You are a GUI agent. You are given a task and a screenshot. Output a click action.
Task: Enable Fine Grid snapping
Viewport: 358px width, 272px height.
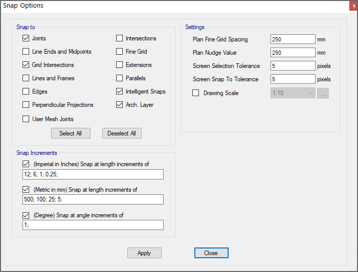120,52
